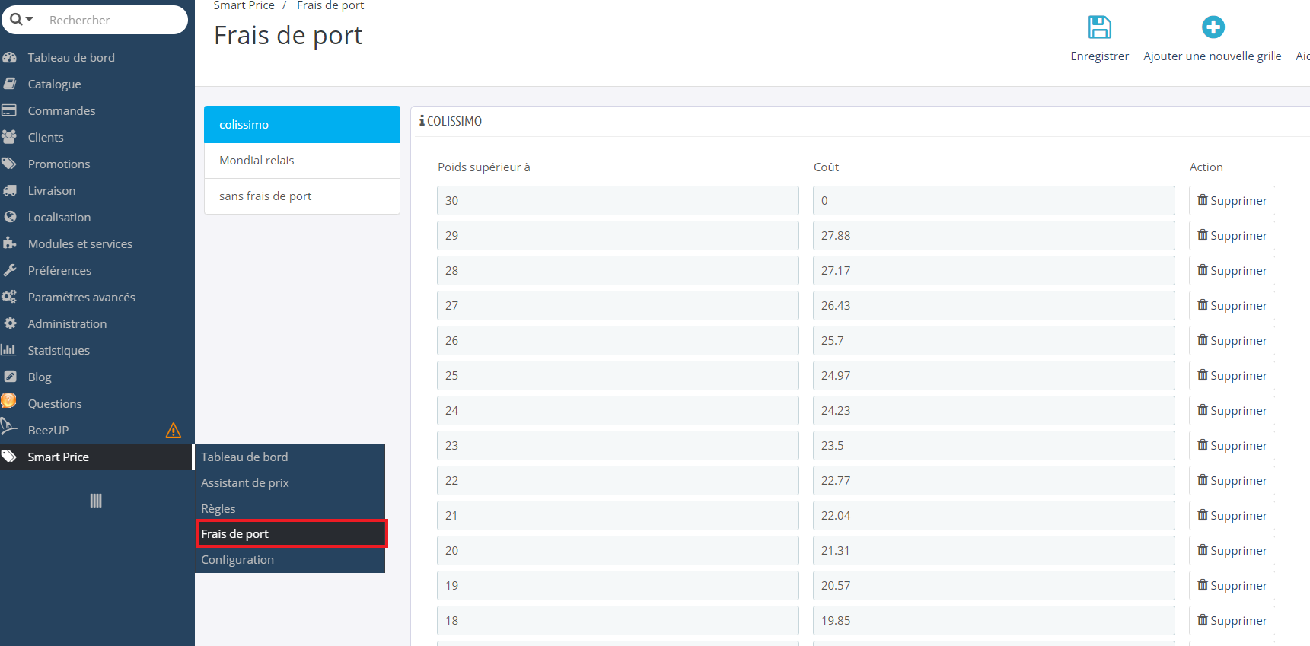Viewport: 1310px width, 646px height.
Task: Click the Localisation globe icon
Action: 10,217
